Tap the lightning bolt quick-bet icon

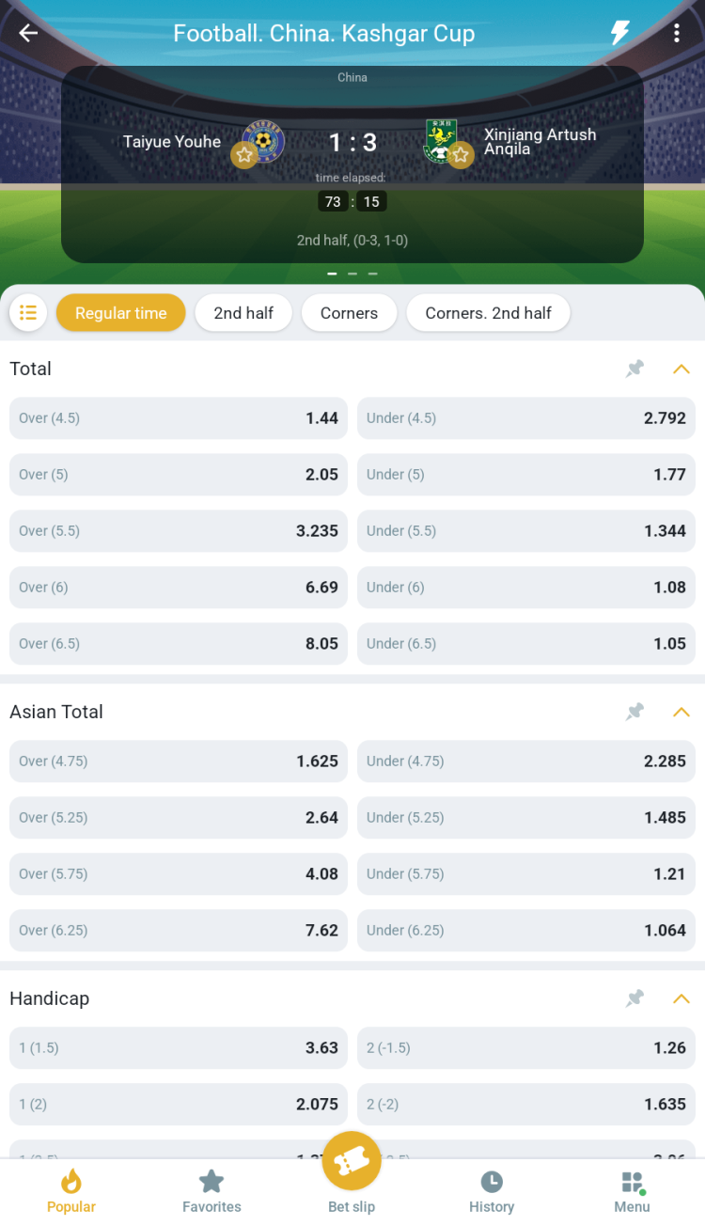point(619,33)
